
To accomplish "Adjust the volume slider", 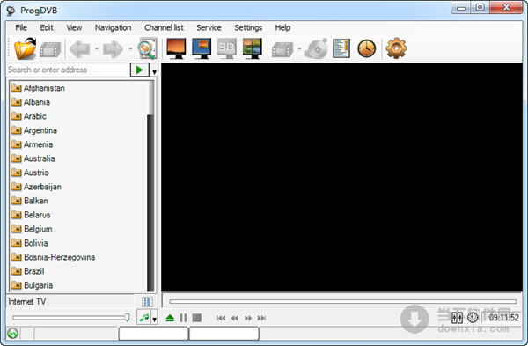I will click(x=70, y=318).
